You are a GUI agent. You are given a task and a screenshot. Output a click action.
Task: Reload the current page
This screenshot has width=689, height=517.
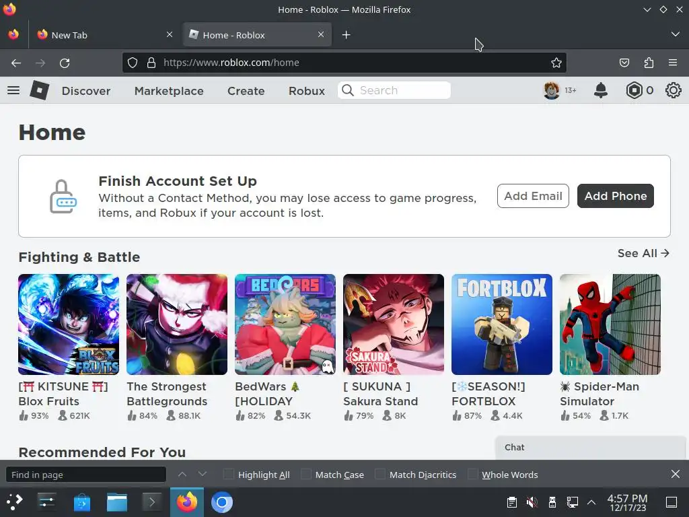(65, 63)
